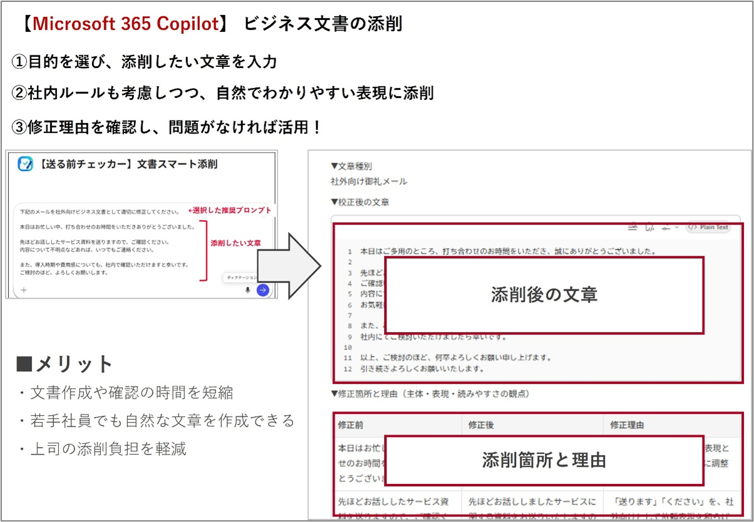This screenshot has width=754, height=522.
Task: Click the ▼校正後の文章 heading
Action: click(360, 202)
